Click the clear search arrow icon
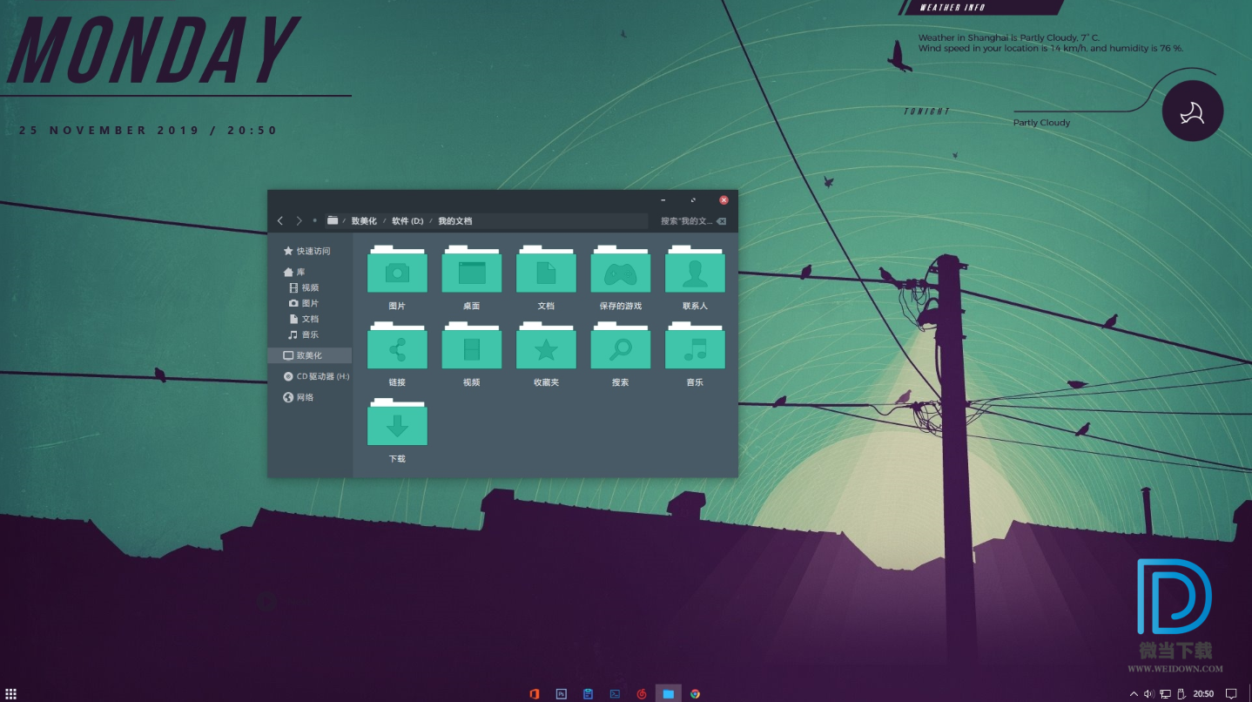The image size is (1252, 702). click(720, 221)
